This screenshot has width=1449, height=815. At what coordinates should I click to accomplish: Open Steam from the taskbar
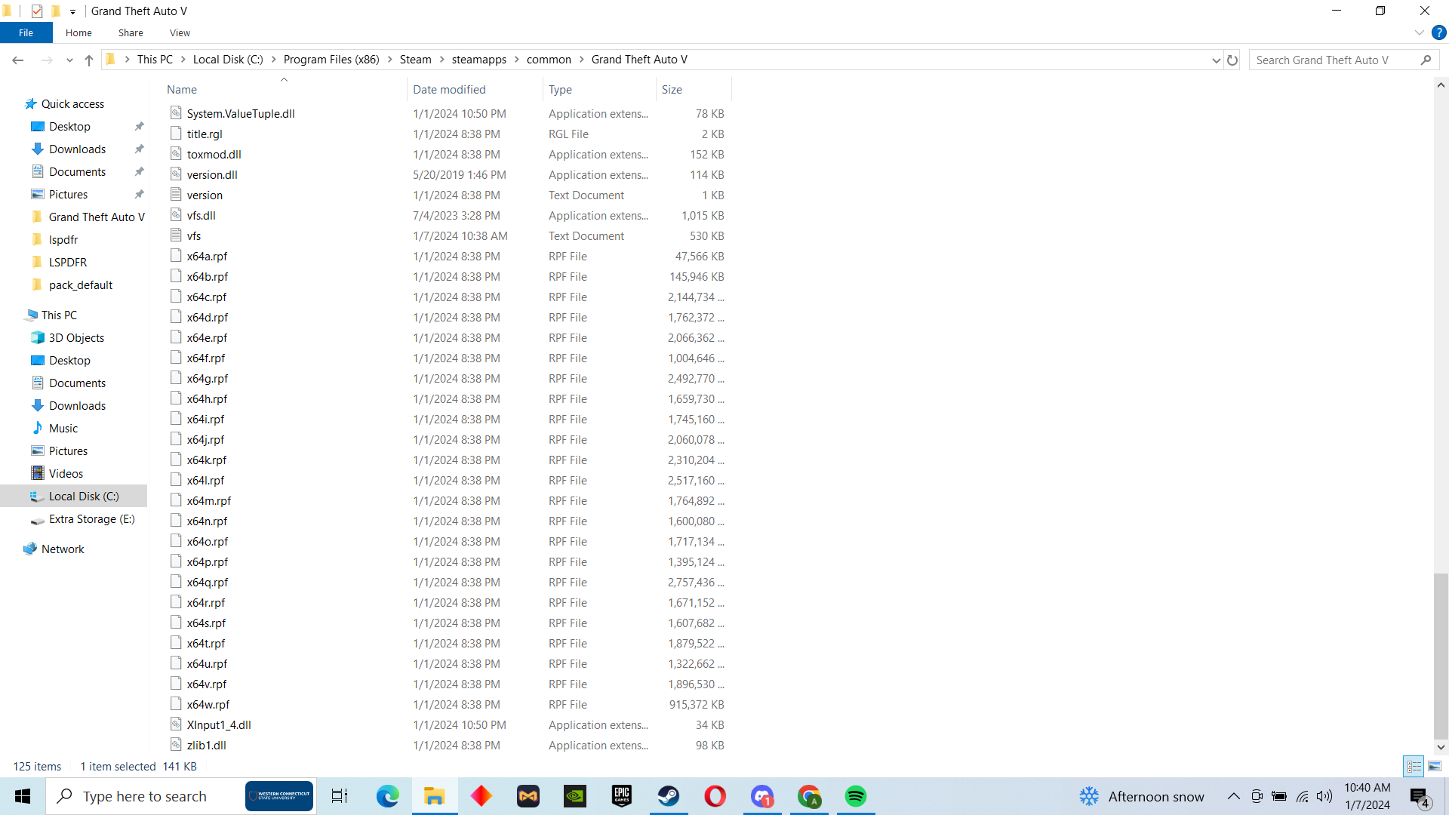(x=668, y=796)
